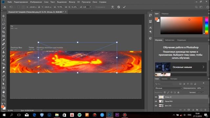The width and height of the screenshot is (210, 118).
Task: Select the Horizontal Type tool
Action: (4, 80)
